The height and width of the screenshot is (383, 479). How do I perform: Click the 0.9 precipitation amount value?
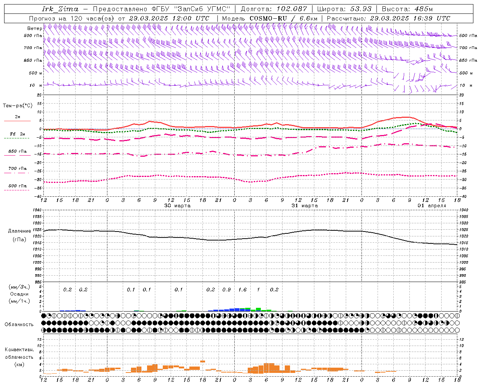coord(226,289)
